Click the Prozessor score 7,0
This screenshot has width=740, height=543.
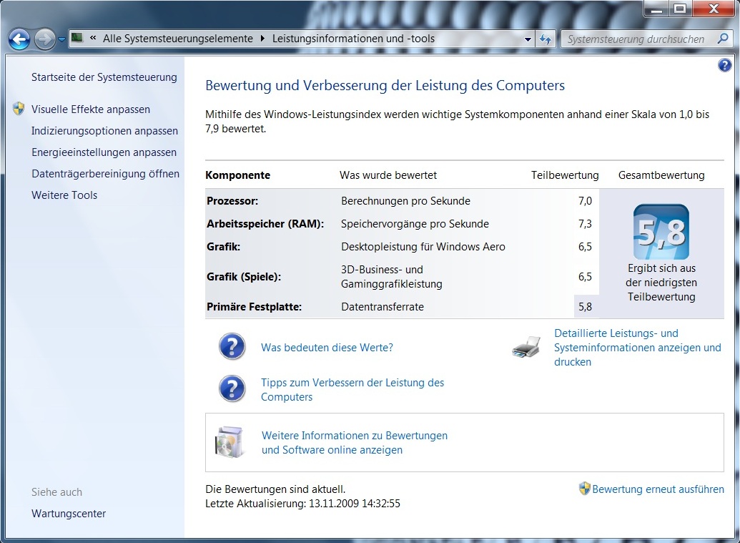coord(585,201)
